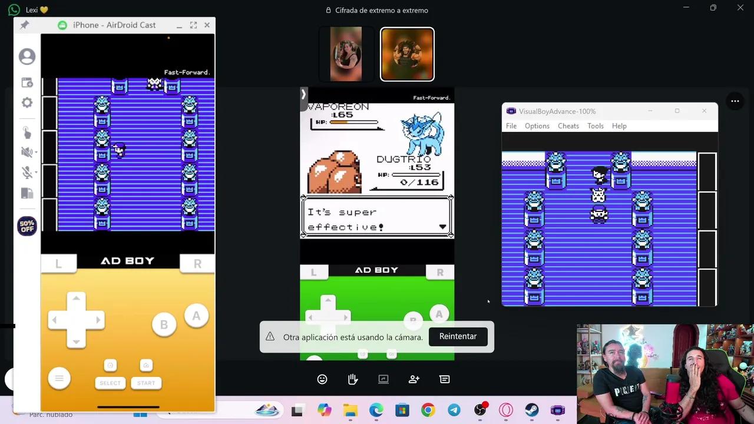Open Copilot from the taskbar
The width and height of the screenshot is (754, 424).
[325, 410]
